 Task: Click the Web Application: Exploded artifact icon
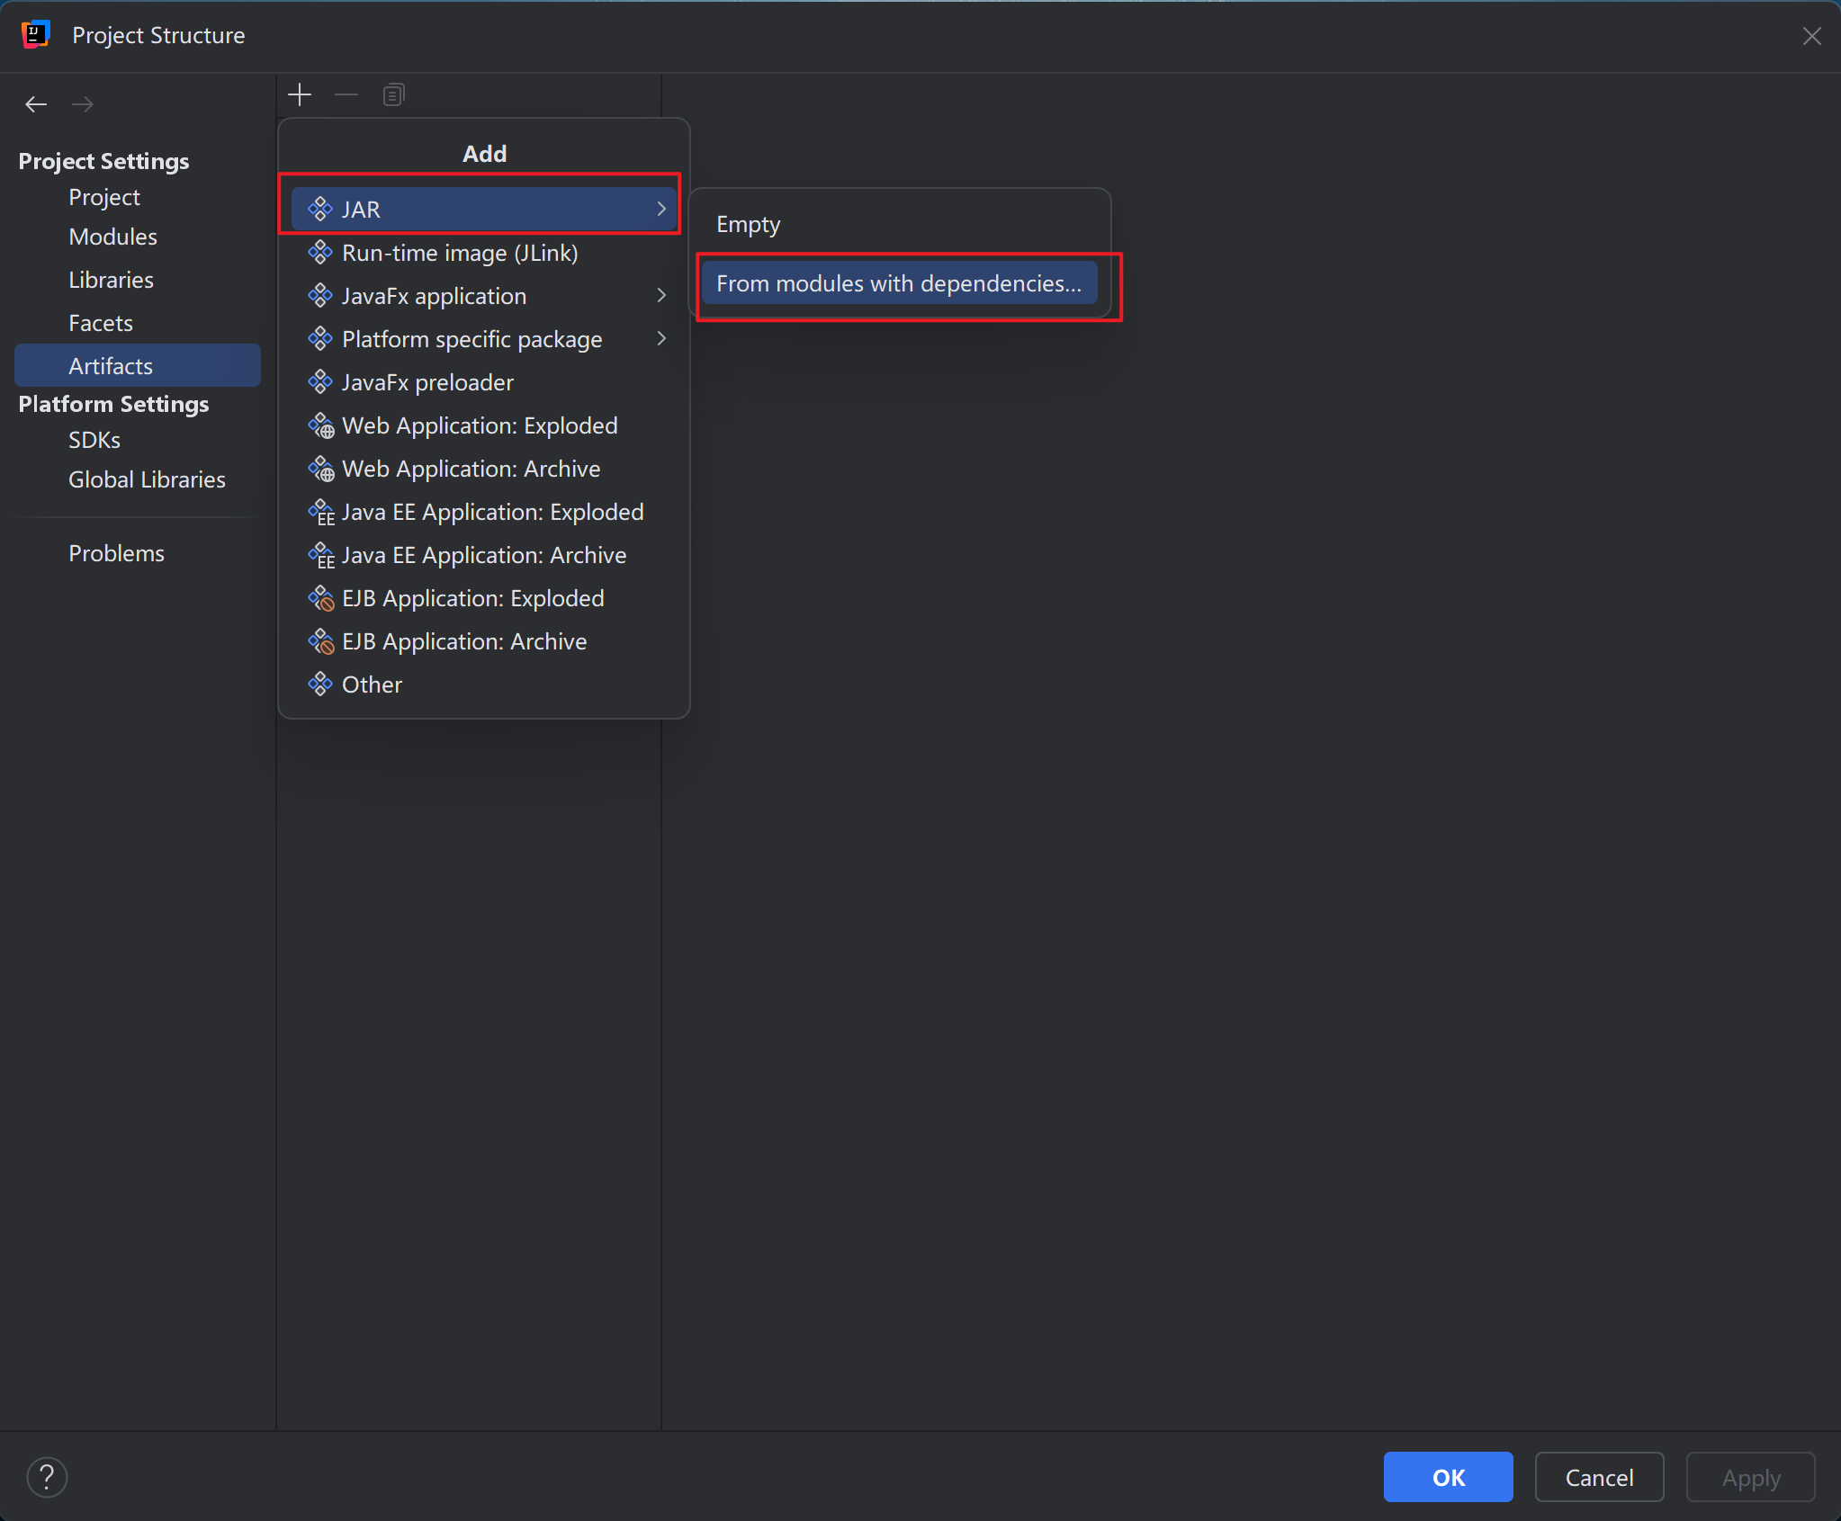coord(320,425)
